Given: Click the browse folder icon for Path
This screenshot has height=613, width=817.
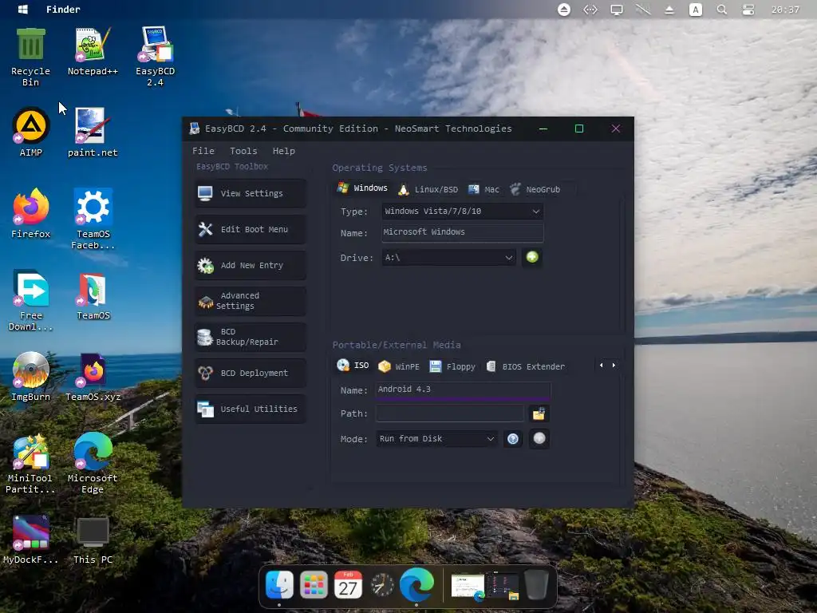Looking at the screenshot, I should (x=539, y=414).
